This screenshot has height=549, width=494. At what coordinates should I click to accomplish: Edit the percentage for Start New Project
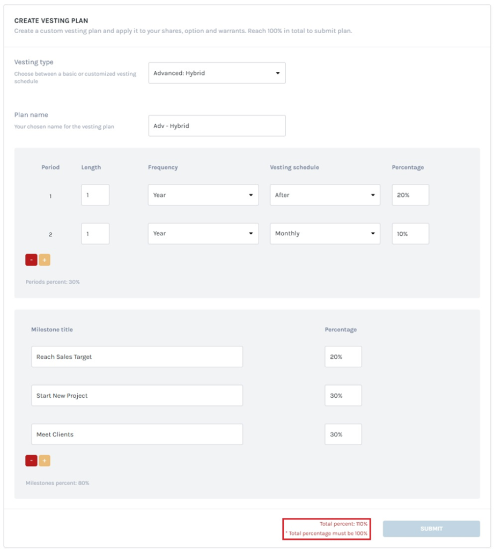click(x=343, y=395)
